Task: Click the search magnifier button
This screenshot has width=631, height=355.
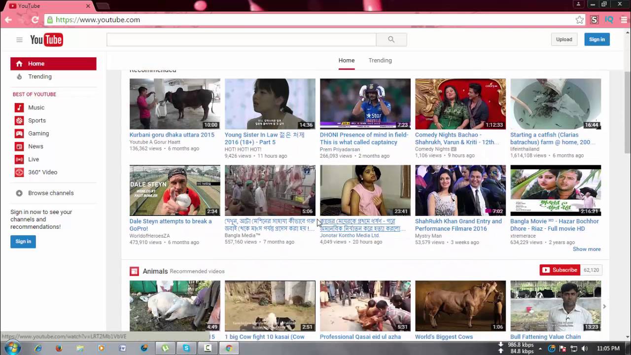Action: click(x=391, y=39)
